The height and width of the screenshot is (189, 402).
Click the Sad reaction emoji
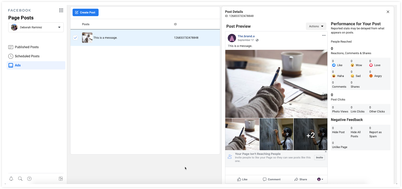pyautogui.click(x=352, y=76)
